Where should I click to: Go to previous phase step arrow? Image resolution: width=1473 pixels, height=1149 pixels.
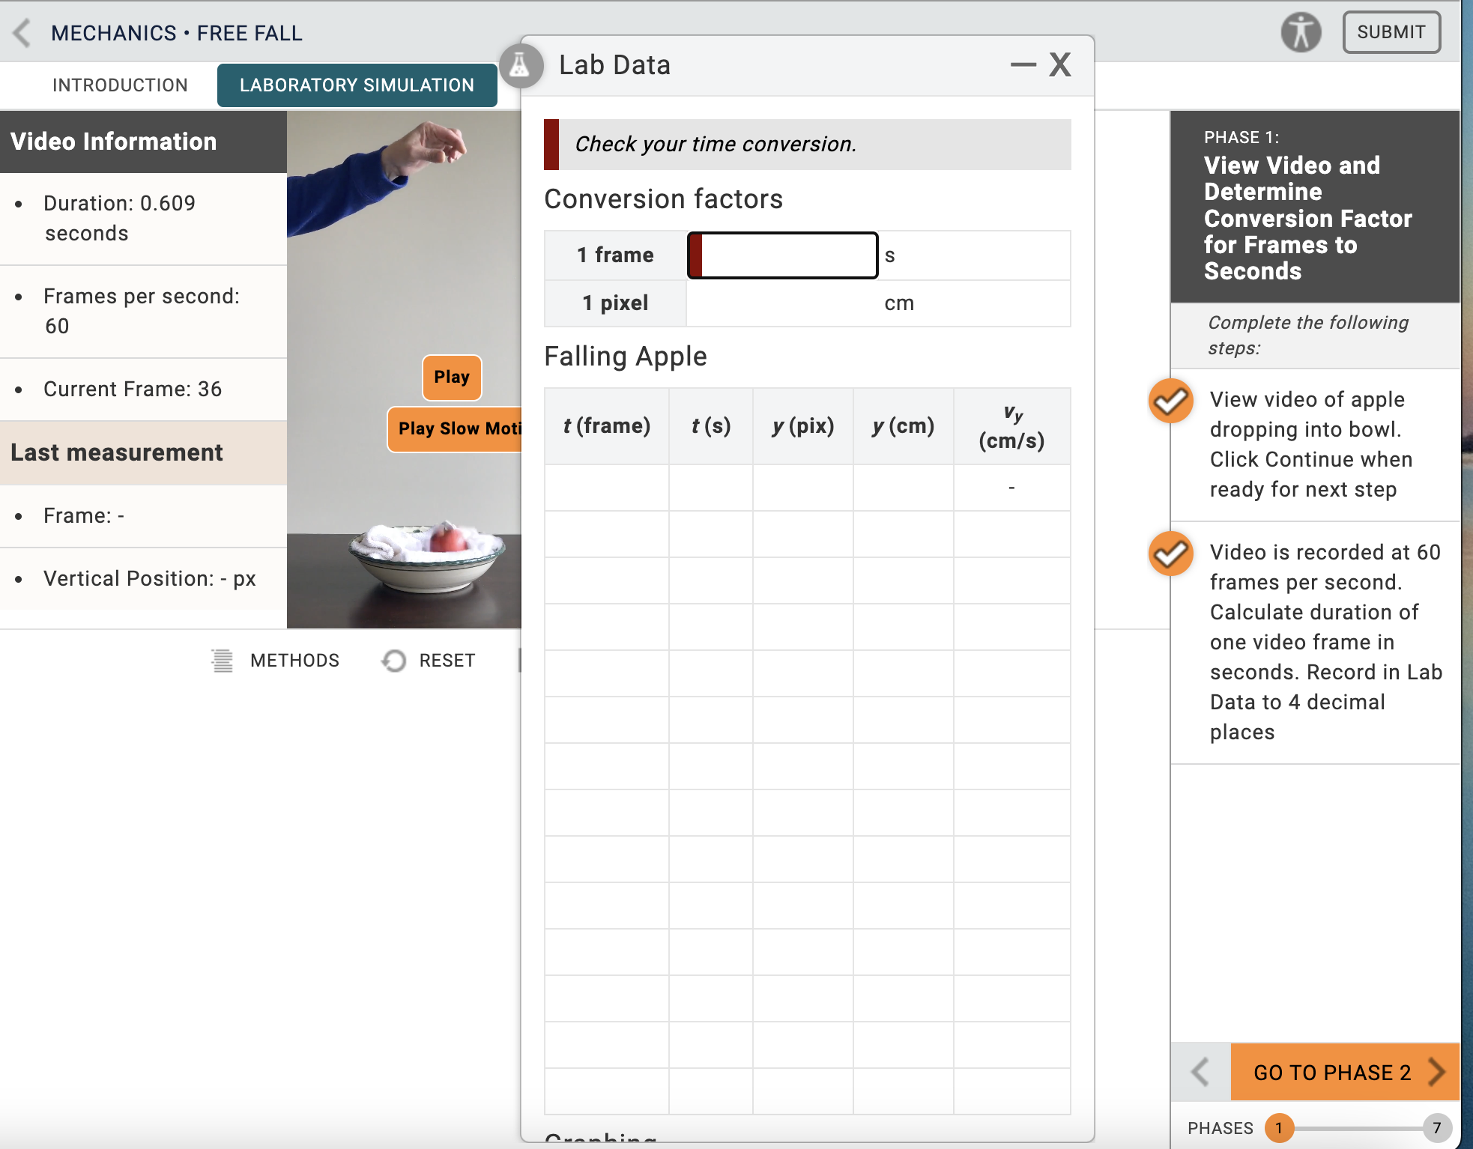pos(1200,1072)
